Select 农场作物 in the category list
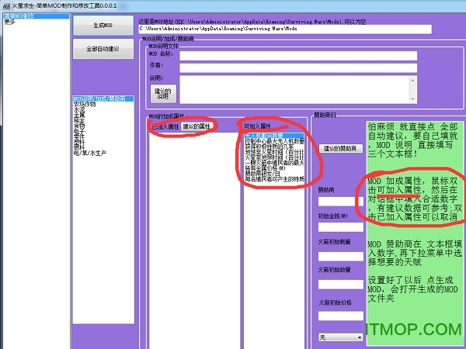The height and width of the screenshot is (349, 466). tap(103, 104)
